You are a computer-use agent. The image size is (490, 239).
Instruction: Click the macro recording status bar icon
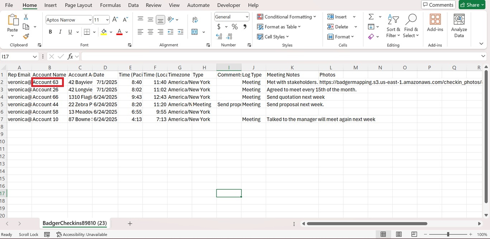pos(47,234)
